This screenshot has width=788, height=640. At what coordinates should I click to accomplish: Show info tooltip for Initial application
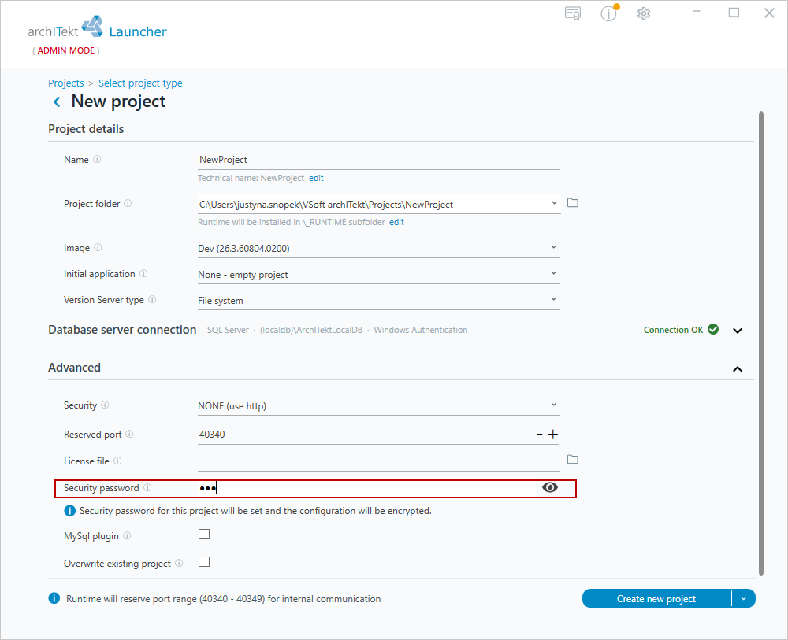(x=143, y=274)
